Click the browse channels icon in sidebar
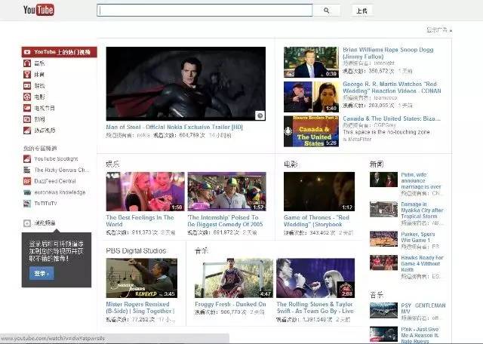483x344 pixels. coord(28,223)
